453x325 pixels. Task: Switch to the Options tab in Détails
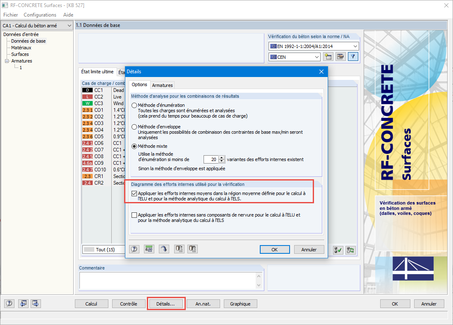point(139,84)
